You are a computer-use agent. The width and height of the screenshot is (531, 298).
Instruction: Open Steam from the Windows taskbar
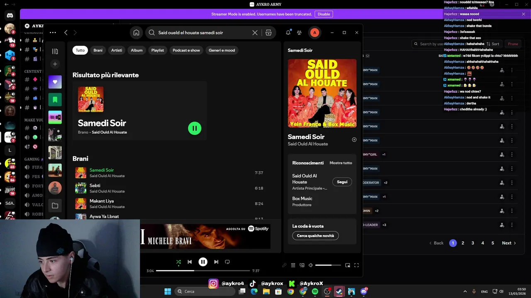pyautogui.click(x=339, y=291)
